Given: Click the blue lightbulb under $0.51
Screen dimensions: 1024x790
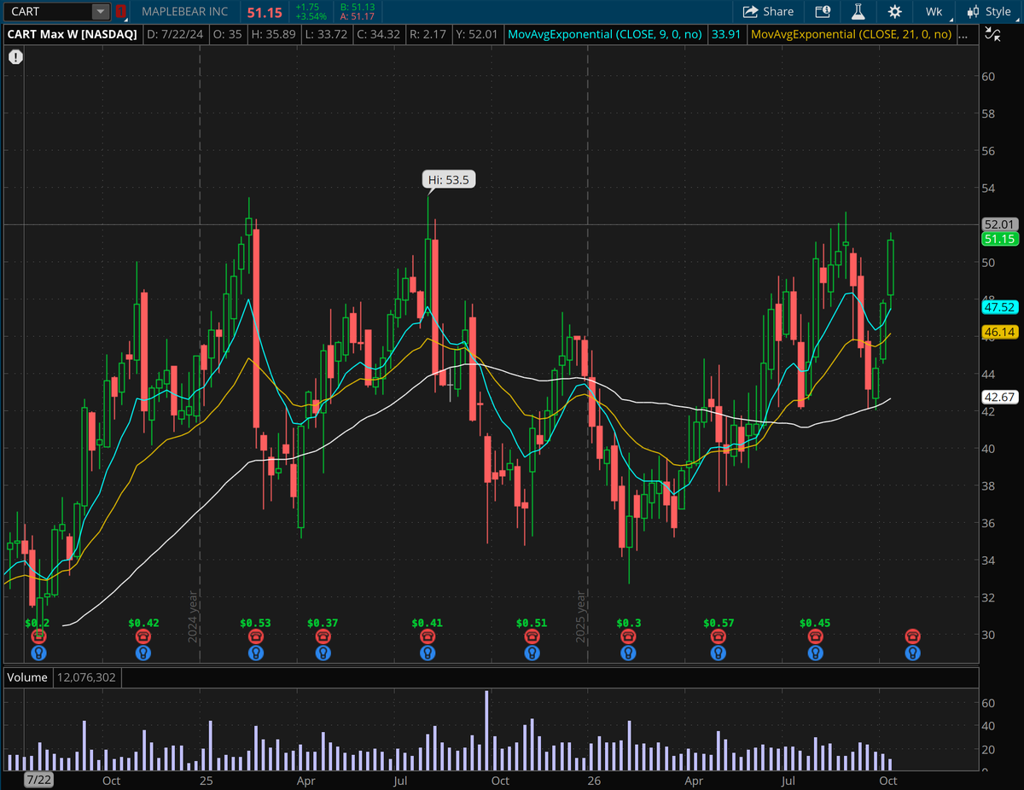Looking at the screenshot, I should click(x=532, y=653).
